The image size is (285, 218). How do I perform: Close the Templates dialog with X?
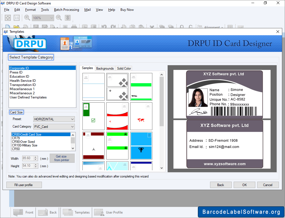(x=278, y=32)
